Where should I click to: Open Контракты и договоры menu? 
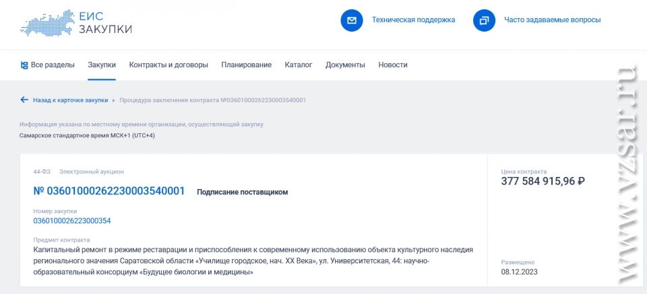click(x=168, y=65)
